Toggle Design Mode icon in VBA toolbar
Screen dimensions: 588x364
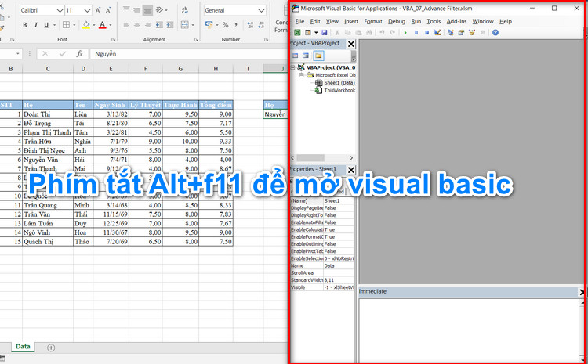coord(437,33)
